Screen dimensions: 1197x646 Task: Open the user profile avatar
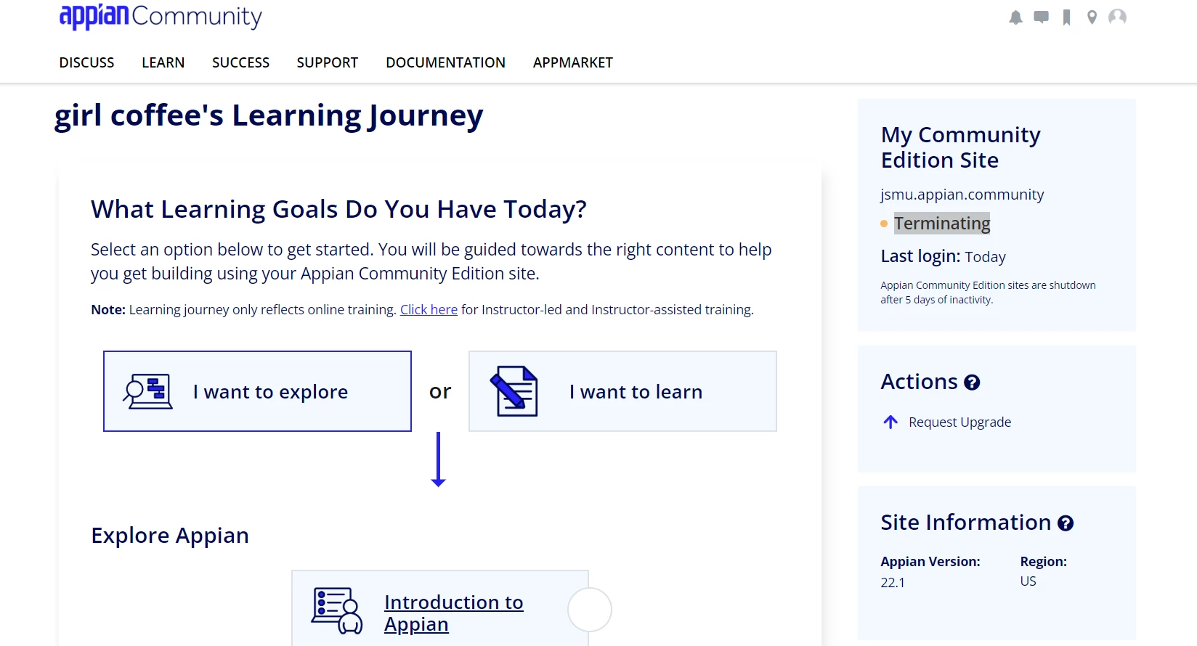(1117, 17)
